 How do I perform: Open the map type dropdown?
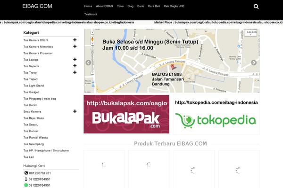tap(250, 32)
